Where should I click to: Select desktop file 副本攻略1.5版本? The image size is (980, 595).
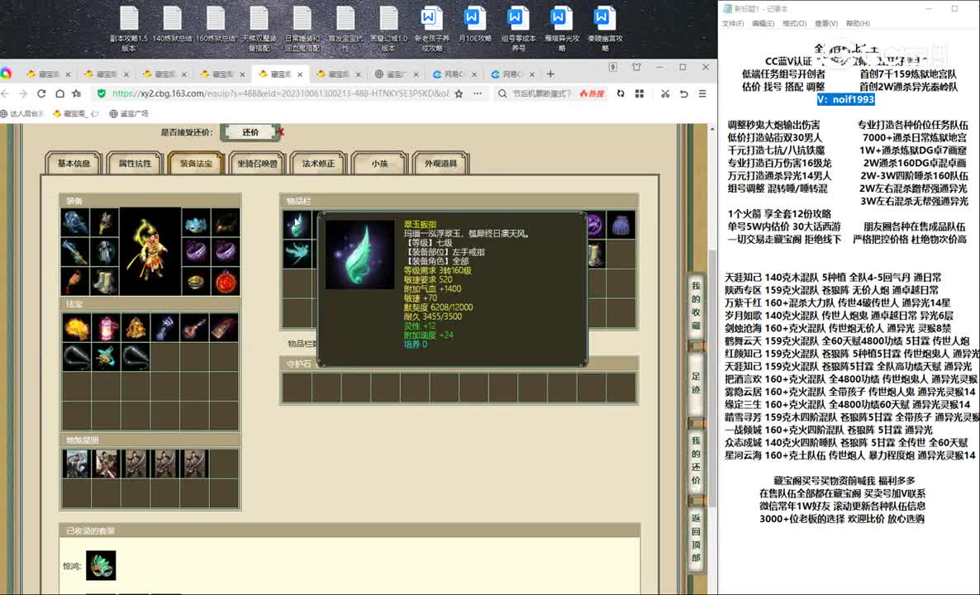pos(129,29)
